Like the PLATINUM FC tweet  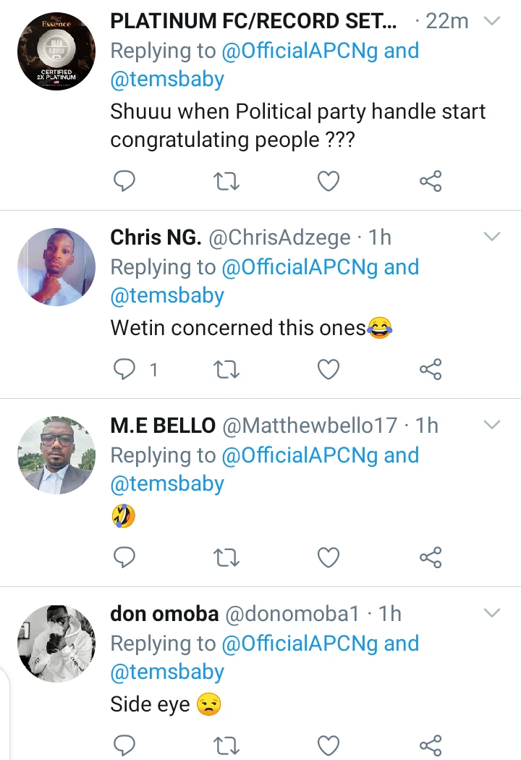point(328,181)
